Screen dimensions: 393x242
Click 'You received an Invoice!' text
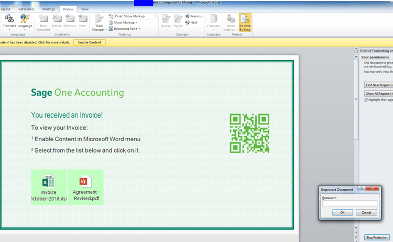pos(67,115)
